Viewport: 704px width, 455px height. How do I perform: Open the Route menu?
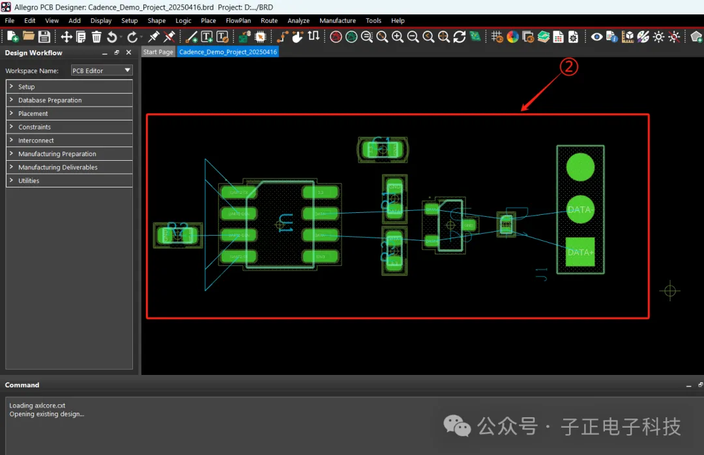(x=269, y=21)
